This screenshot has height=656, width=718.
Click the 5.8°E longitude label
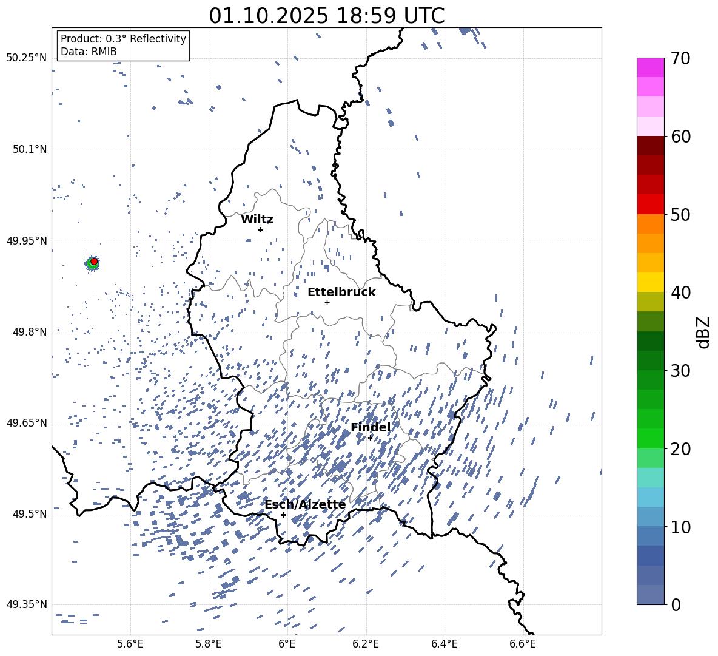(x=209, y=644)
